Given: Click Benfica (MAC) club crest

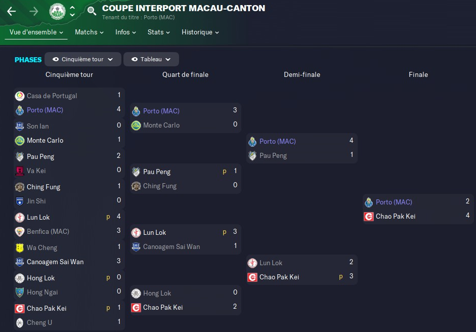Looking at the screenshot, I should (x=20, y=231).
